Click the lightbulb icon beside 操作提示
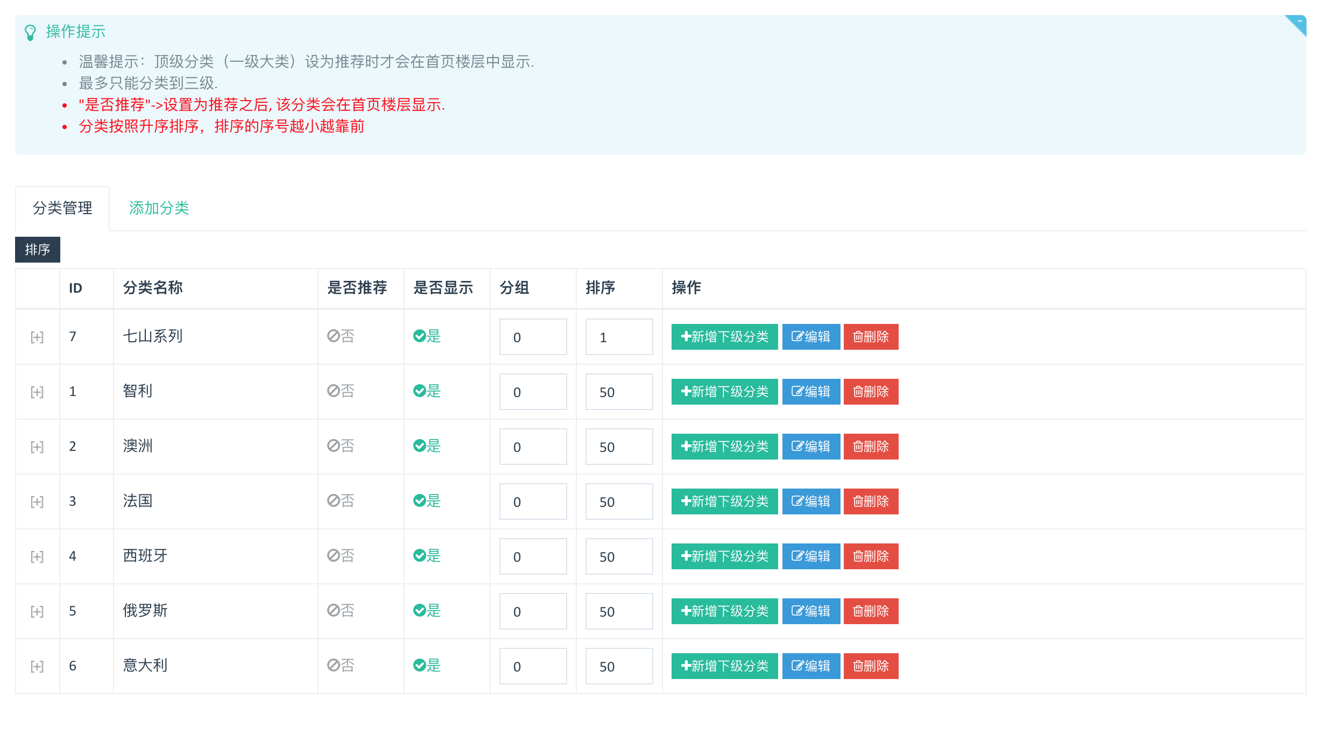The width and height of the screenshot is (1327, 735). click(30, 32)
